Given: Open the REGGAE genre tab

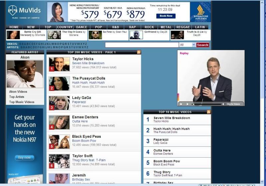Looking at the screenshot, I should (183, 27).
